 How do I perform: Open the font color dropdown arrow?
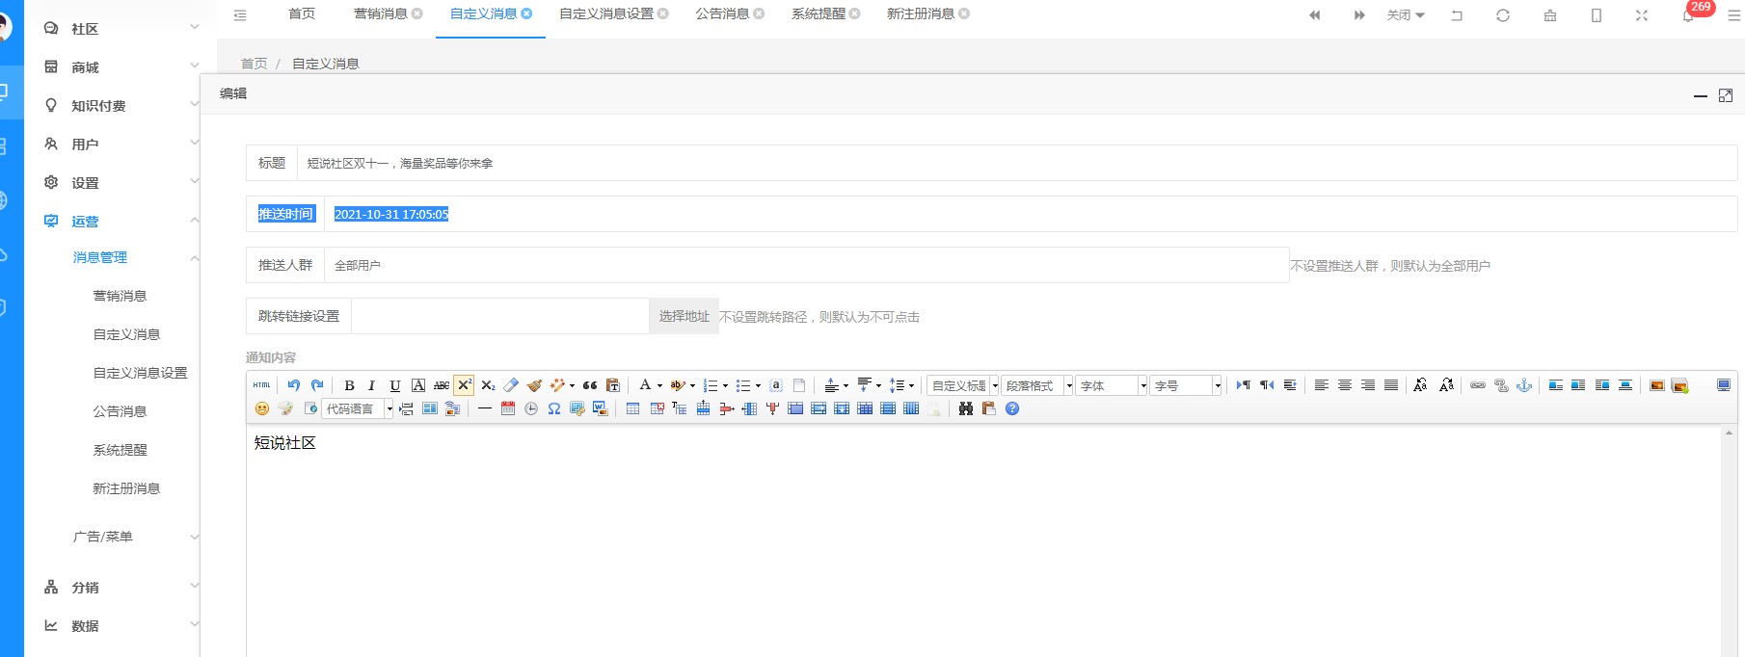point(659,385)
